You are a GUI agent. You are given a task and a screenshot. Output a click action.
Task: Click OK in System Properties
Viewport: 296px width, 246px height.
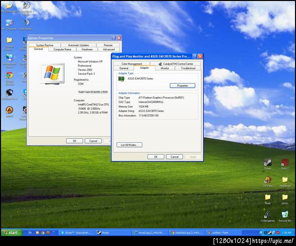(x=74, y=141)
